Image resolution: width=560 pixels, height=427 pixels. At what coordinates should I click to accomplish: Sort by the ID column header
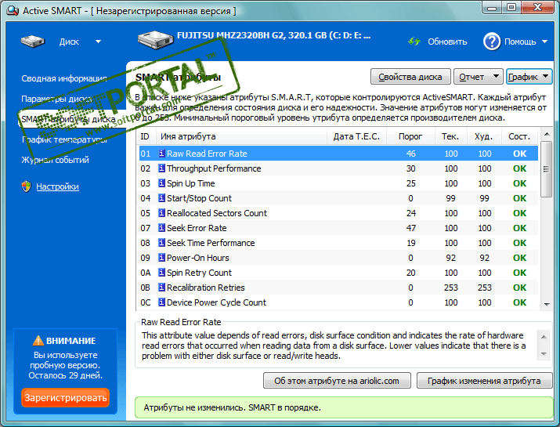click(x=146, y=136)
